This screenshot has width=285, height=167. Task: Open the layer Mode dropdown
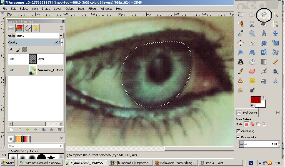61,36
